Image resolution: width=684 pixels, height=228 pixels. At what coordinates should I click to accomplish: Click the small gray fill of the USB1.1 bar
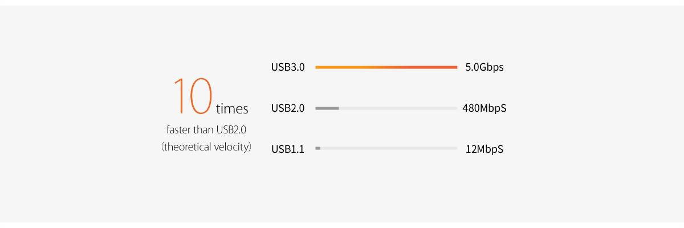317,148
